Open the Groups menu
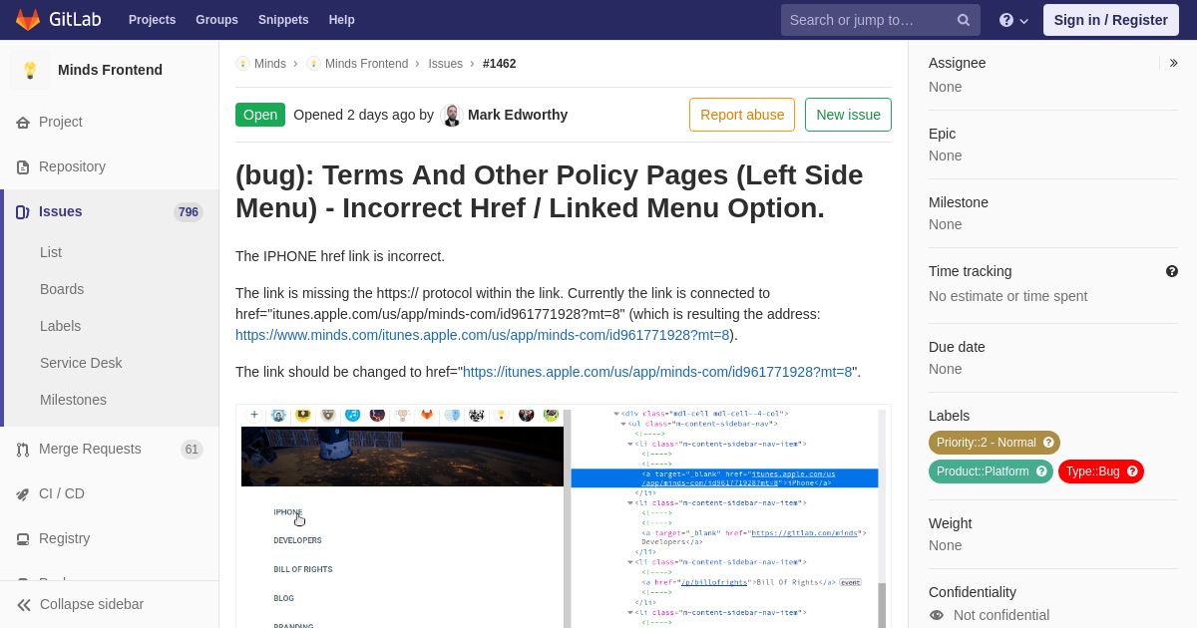This screenshot has height=628, width=1197. pos(216,20)
